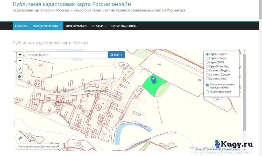Expand the СТАТЬИ dropdown menu

point(99,26)
